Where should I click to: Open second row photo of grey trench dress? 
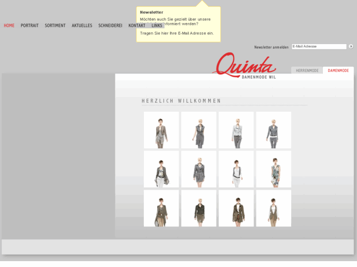(199, 170)
